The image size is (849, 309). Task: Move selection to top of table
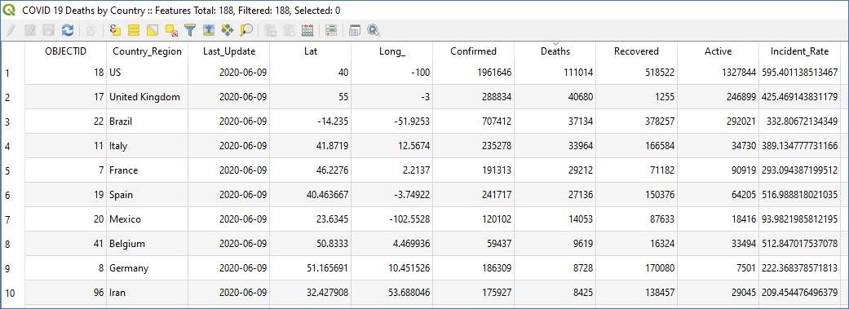[x=209, y=30]
